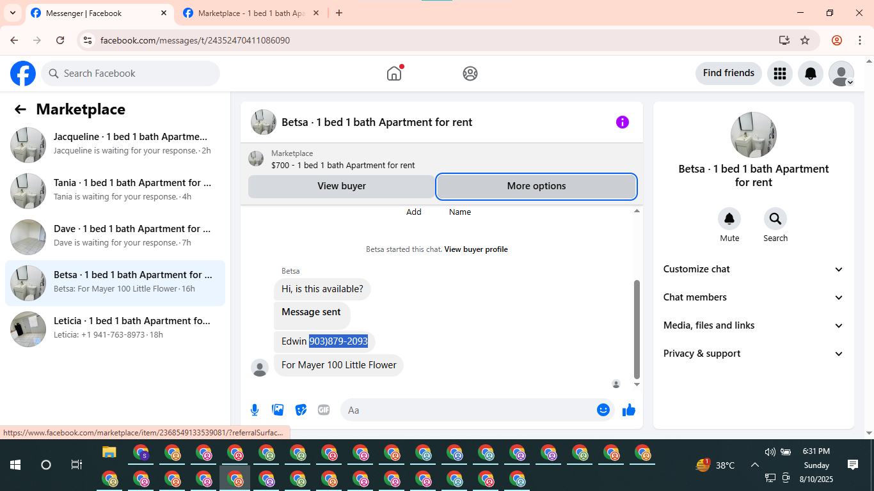874x491 pixels.
Task: Click the More options button
Action: (x=536, y=186)
